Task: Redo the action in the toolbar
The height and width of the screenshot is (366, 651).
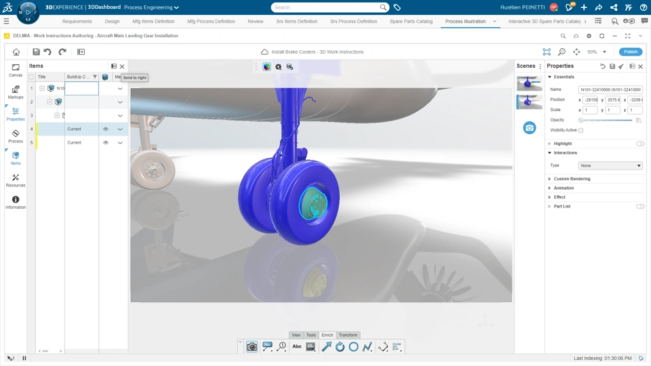Action: click(x=62, y=52)
